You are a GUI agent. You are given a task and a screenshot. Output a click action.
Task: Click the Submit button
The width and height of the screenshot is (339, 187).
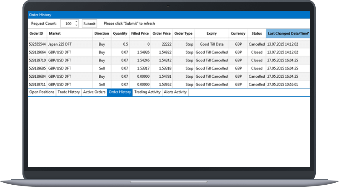(x=89, y=24)
